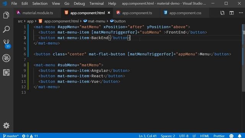Click the word BackEnd on line 3
Screen dimensions: 245x138
[x=100, y=38]
